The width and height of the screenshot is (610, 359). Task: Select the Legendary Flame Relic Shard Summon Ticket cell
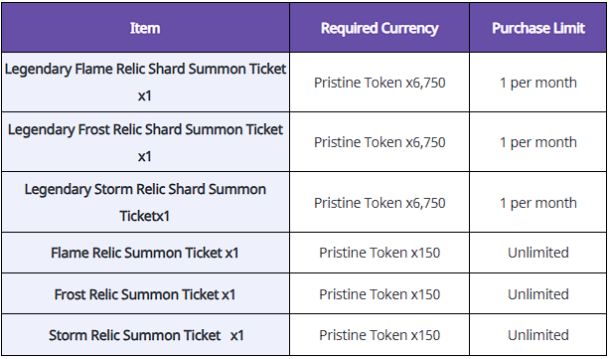tap(145, 83)
